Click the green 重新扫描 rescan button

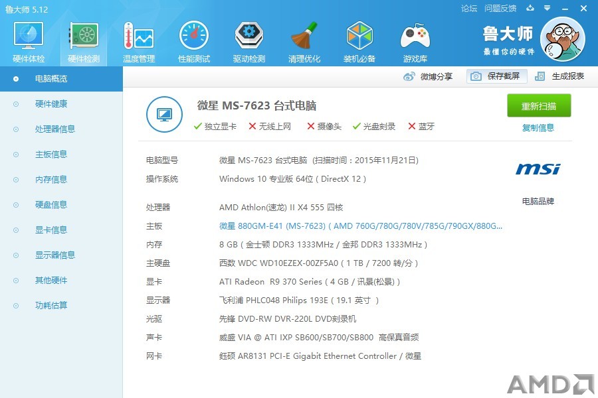pos(539,106)
